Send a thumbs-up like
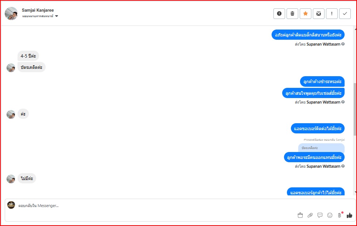Screen dimensions: 357x226 click(x=349, y=215)
